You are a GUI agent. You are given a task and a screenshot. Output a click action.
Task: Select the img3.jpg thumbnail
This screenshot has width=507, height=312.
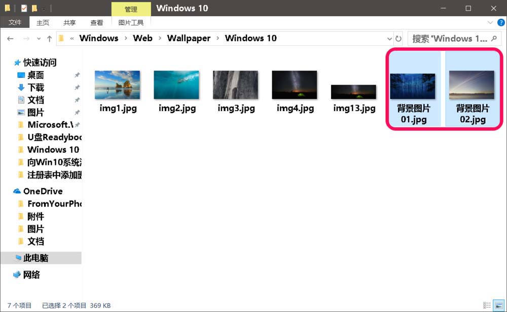click(x=235, y=85)
